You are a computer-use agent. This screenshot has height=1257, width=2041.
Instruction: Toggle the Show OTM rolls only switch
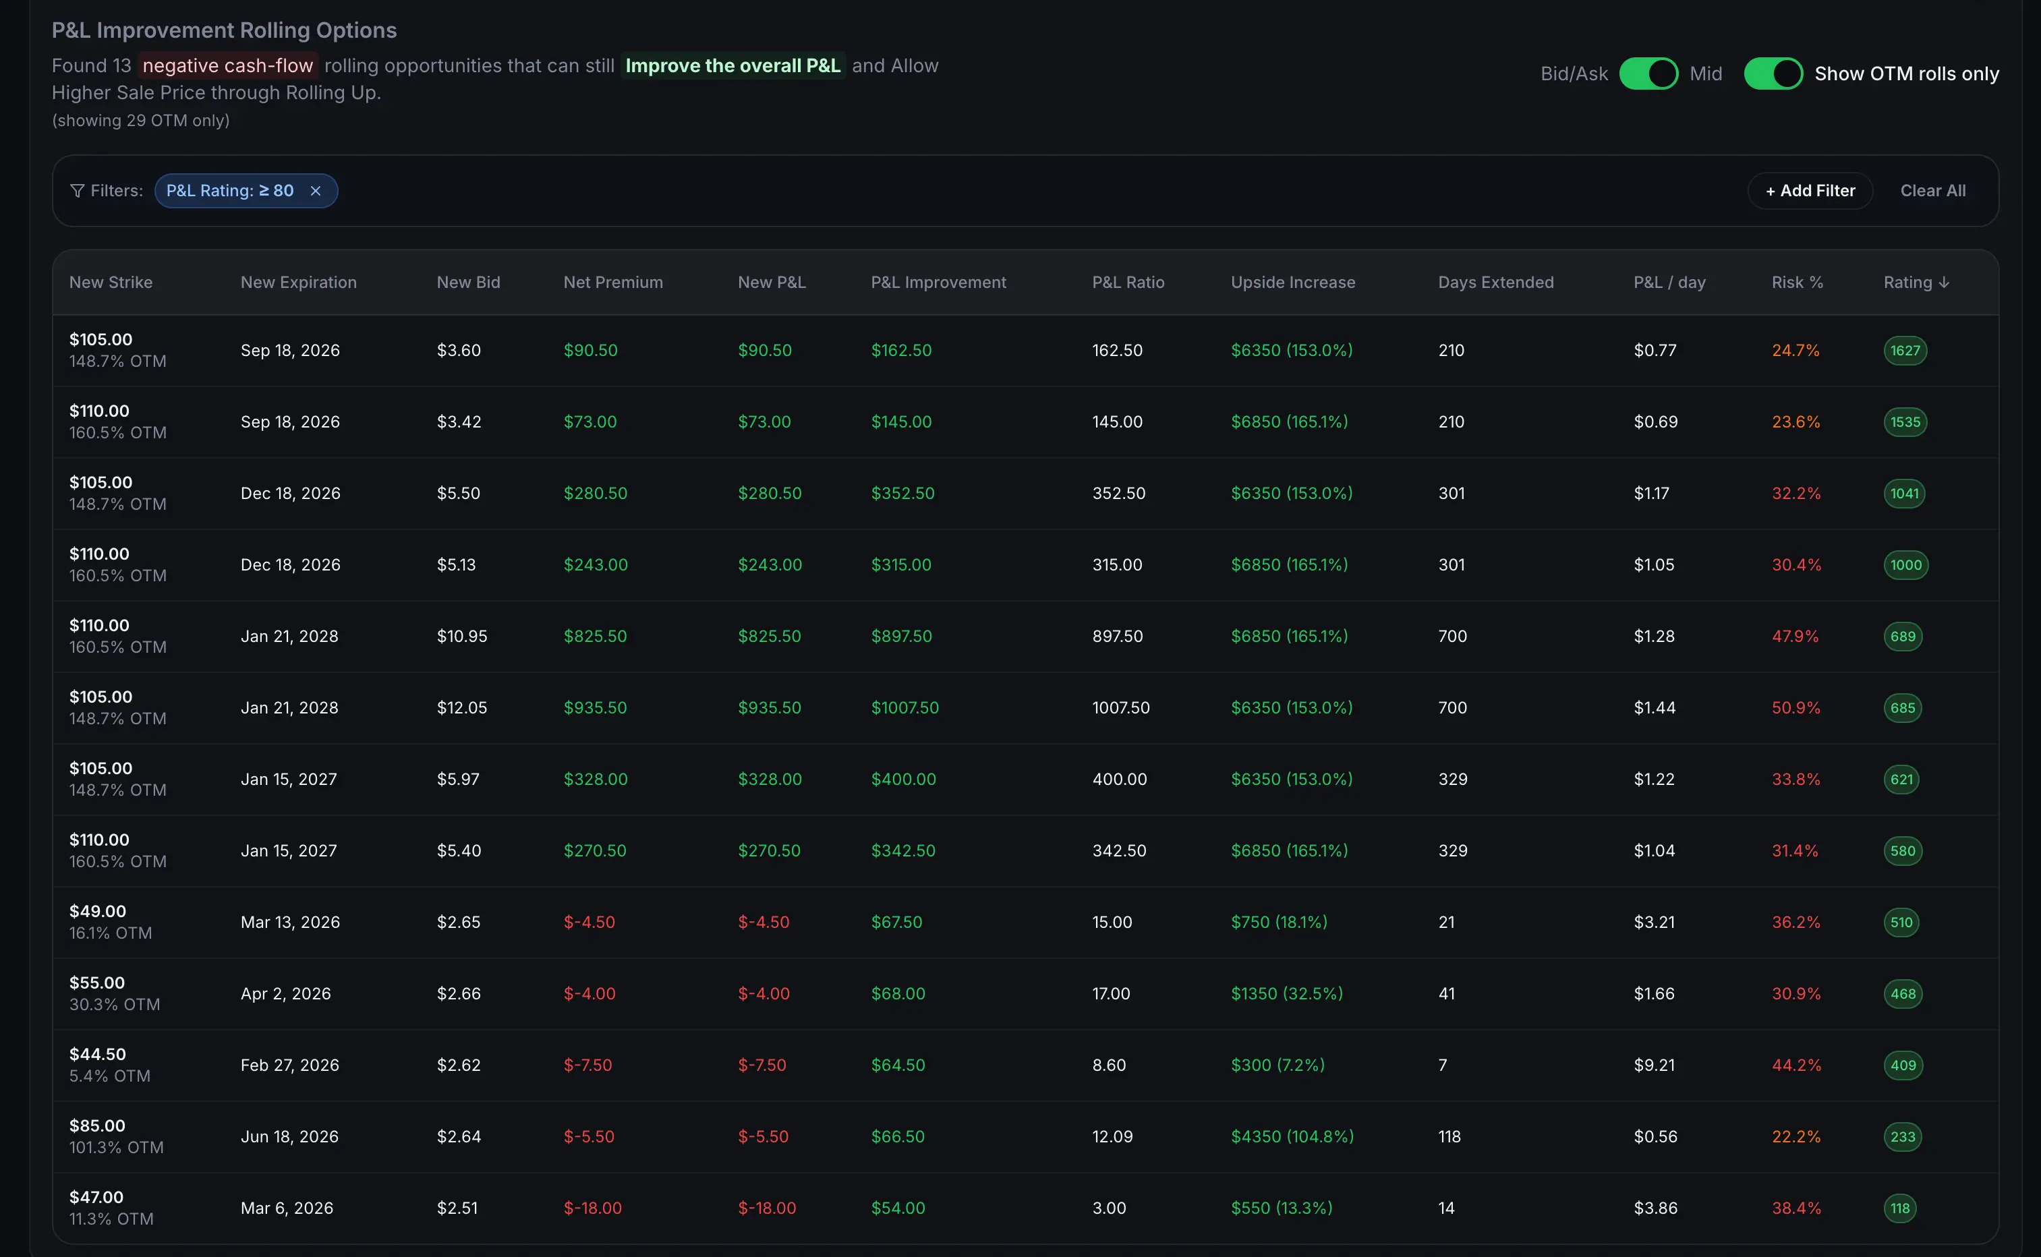[x=1773, y=73]
